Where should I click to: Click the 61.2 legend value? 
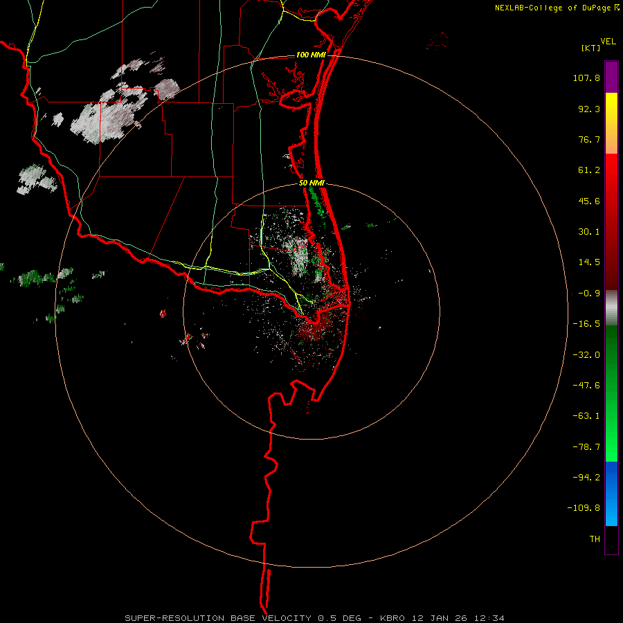(589, 170)
